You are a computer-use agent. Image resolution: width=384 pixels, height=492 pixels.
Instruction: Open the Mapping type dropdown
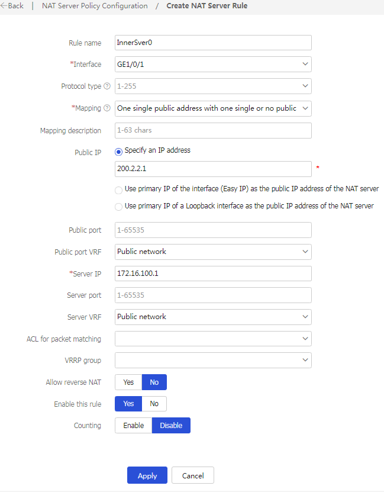coord(213,108)
